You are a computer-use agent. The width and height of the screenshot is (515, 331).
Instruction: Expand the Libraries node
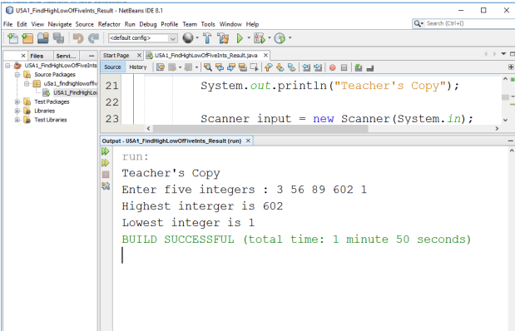tap(17, 111)
